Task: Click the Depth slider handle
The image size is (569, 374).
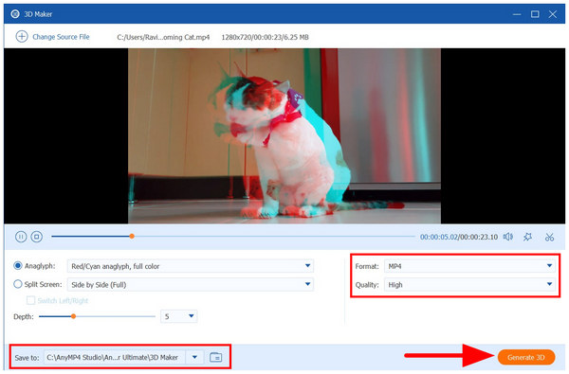Action: pyautogui.click(x=73, y=316)
